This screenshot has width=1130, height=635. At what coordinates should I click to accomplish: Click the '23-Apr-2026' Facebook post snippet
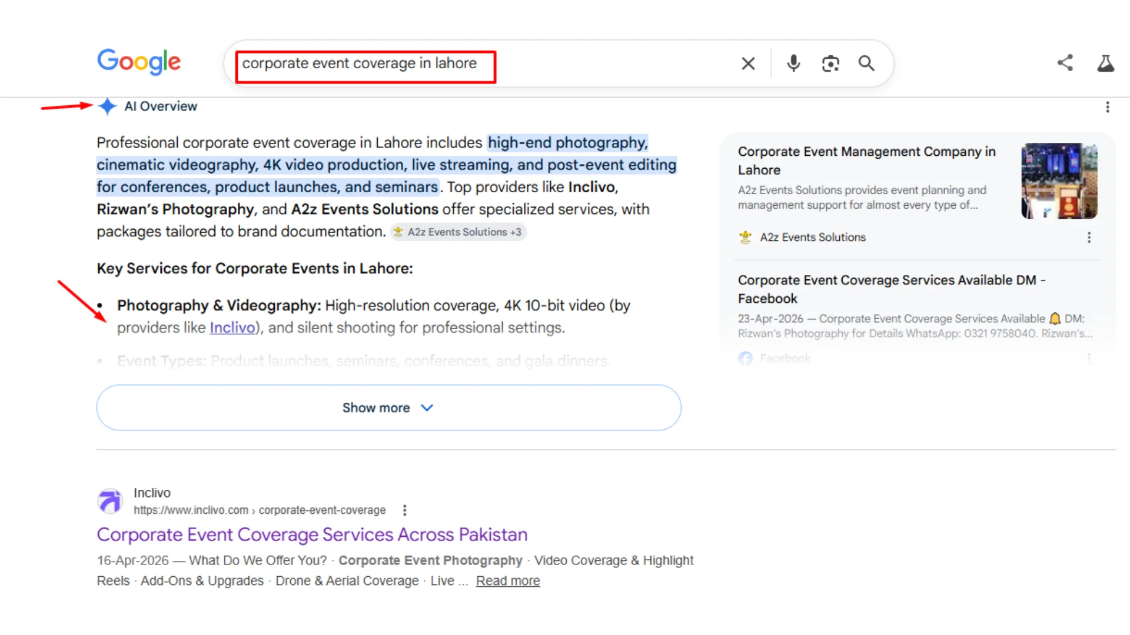[x=915, y=326]
